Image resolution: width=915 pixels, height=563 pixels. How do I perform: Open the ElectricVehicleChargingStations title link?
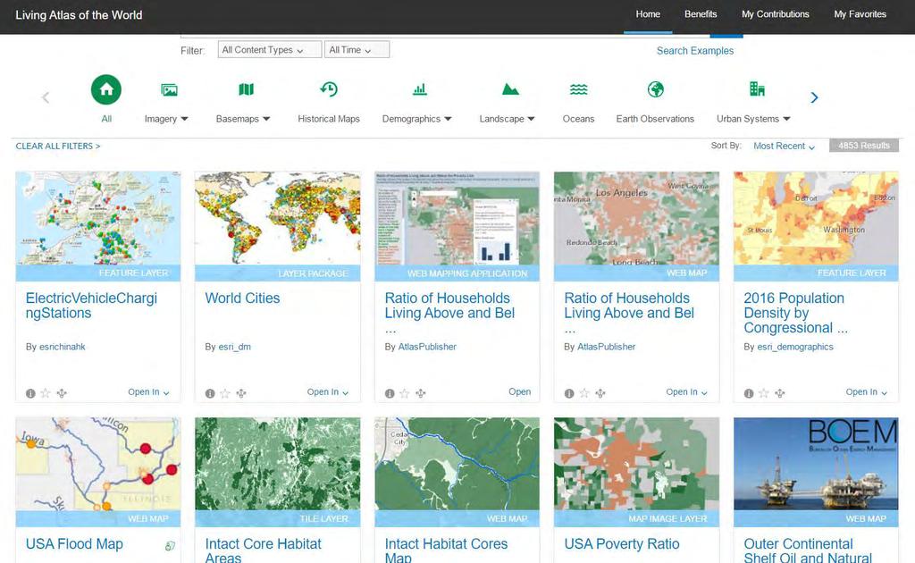click(x=91, y=306)
